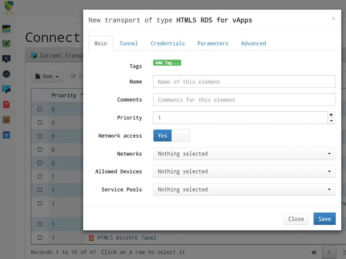
Task: Open the monitor with lock sidebar icon
Action: click(6, 59)
